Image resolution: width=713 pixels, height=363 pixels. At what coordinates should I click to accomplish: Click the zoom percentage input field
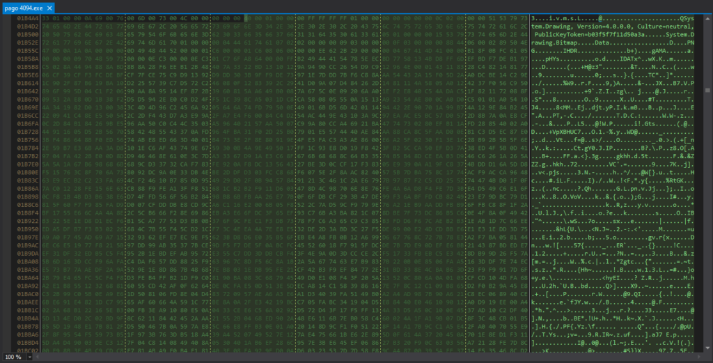pyautogui.click(x=10, y=357)
